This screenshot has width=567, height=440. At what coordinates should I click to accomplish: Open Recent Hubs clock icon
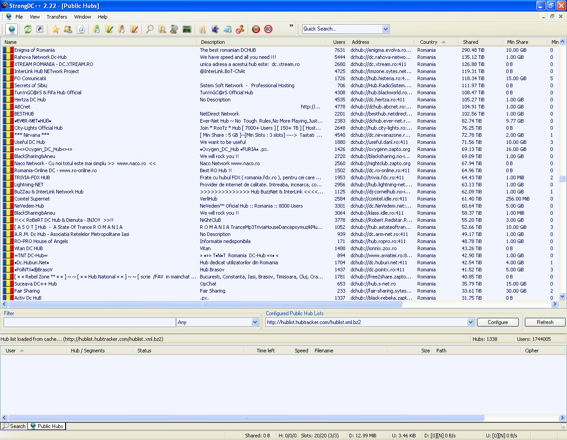click(81, 29)
